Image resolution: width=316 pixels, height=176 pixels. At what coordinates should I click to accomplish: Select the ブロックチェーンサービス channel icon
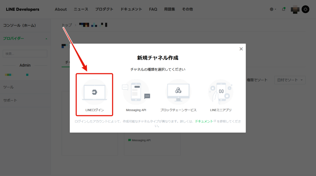(178, 92)
